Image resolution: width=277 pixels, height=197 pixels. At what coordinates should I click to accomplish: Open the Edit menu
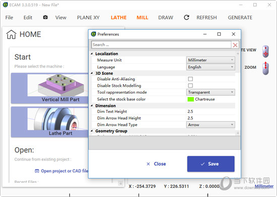[28, 18]
